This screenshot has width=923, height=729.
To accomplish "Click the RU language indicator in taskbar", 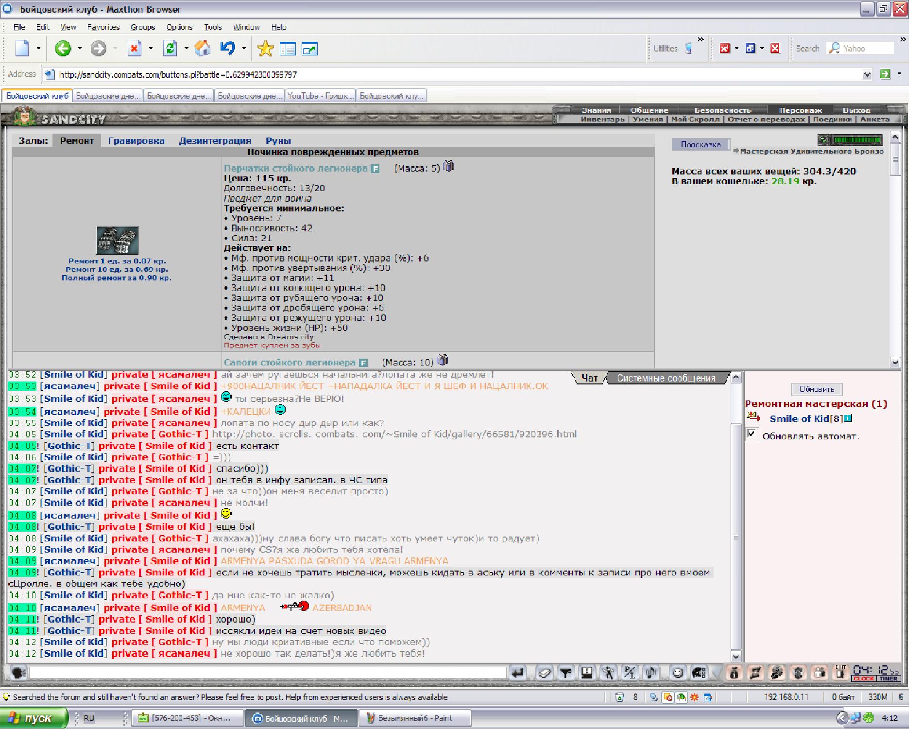I will (x=89, y=718).
